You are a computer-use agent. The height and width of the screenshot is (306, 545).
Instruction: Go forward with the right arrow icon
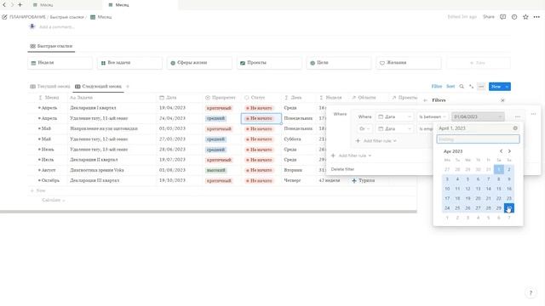click(x=12, y=5)
